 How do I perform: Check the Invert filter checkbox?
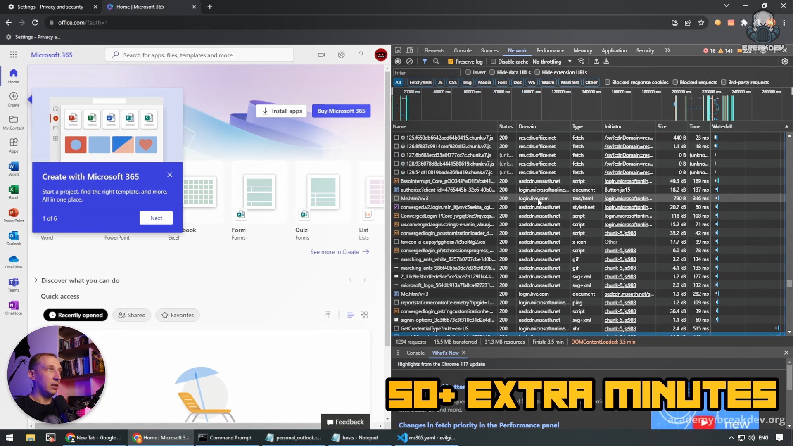pyautogui.click(x=468, y=72)
